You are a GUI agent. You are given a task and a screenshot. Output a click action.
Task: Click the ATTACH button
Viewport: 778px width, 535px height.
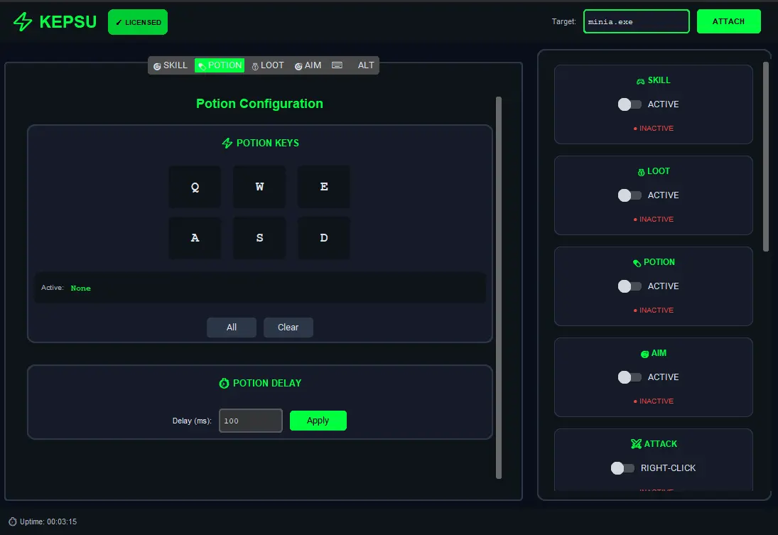(728, 21)
